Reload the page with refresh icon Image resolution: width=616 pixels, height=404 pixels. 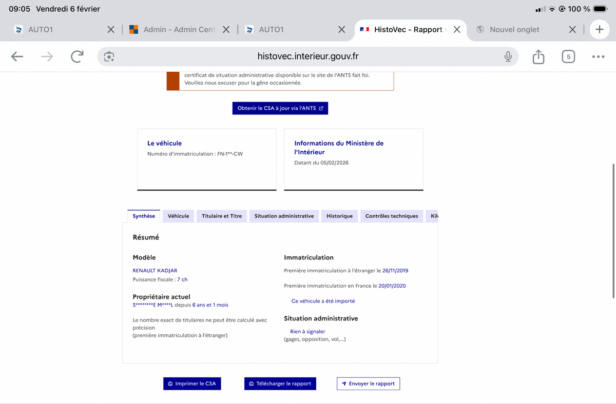[x=77, y=56]
